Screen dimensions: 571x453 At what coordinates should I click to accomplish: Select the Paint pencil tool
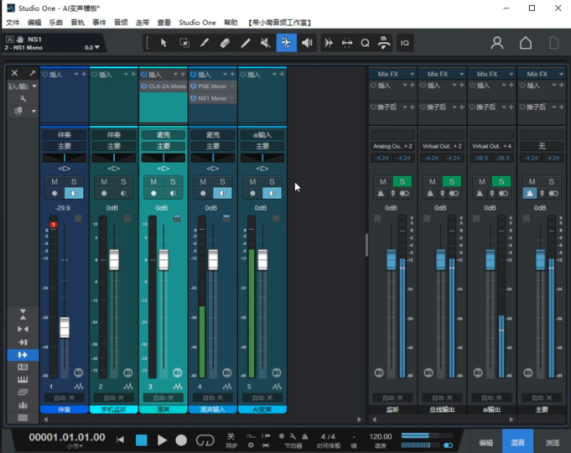pyautogui.click(x=246, y=43)
